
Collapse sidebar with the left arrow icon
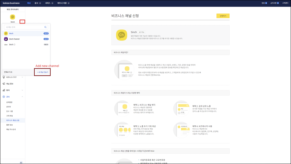(21, 162)
